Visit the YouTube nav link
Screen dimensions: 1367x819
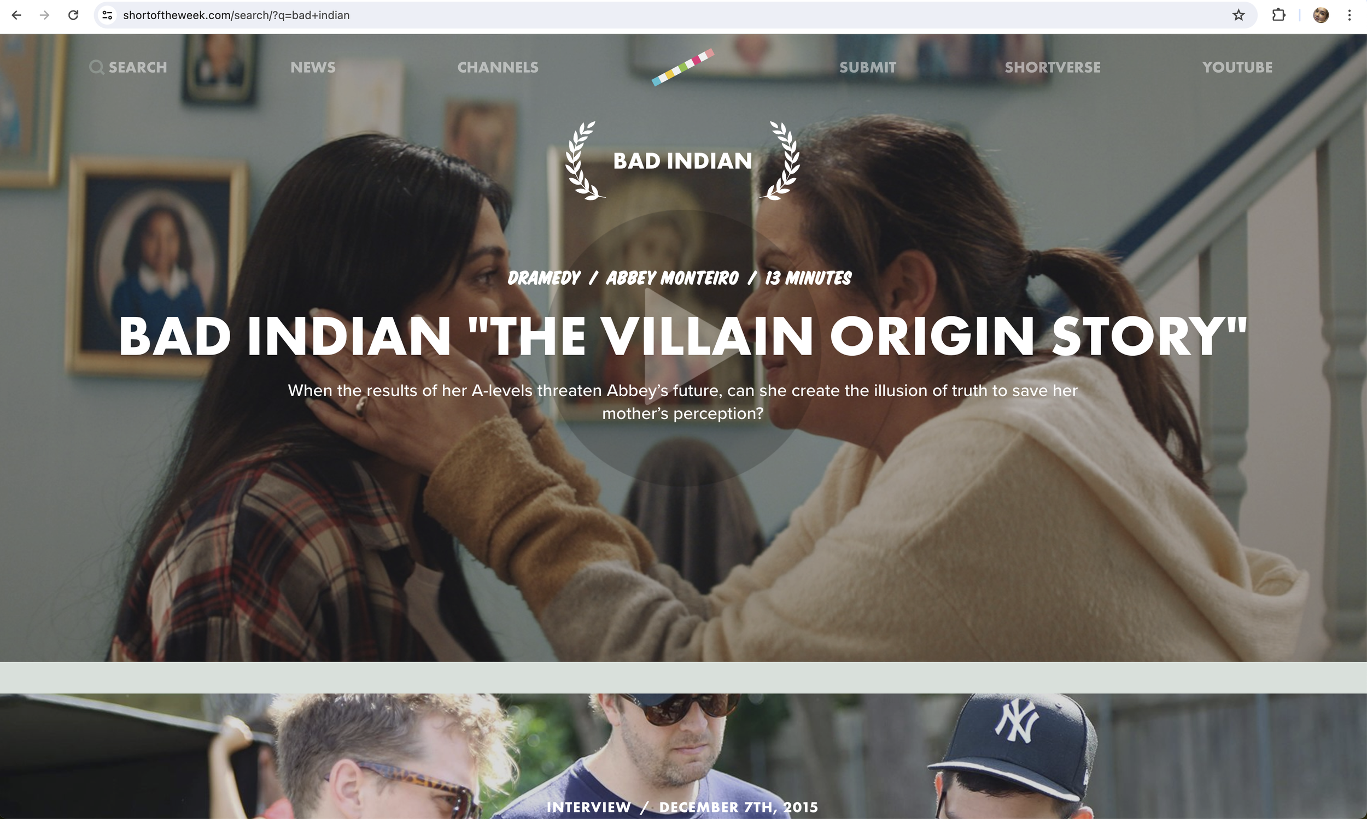click(x=1237, y=67)
